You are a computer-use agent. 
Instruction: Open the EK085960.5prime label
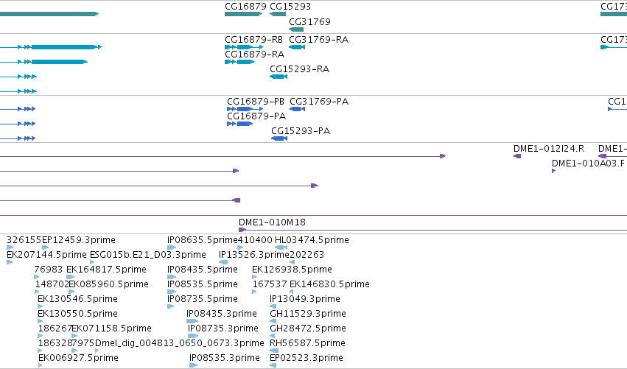(109, 284)
